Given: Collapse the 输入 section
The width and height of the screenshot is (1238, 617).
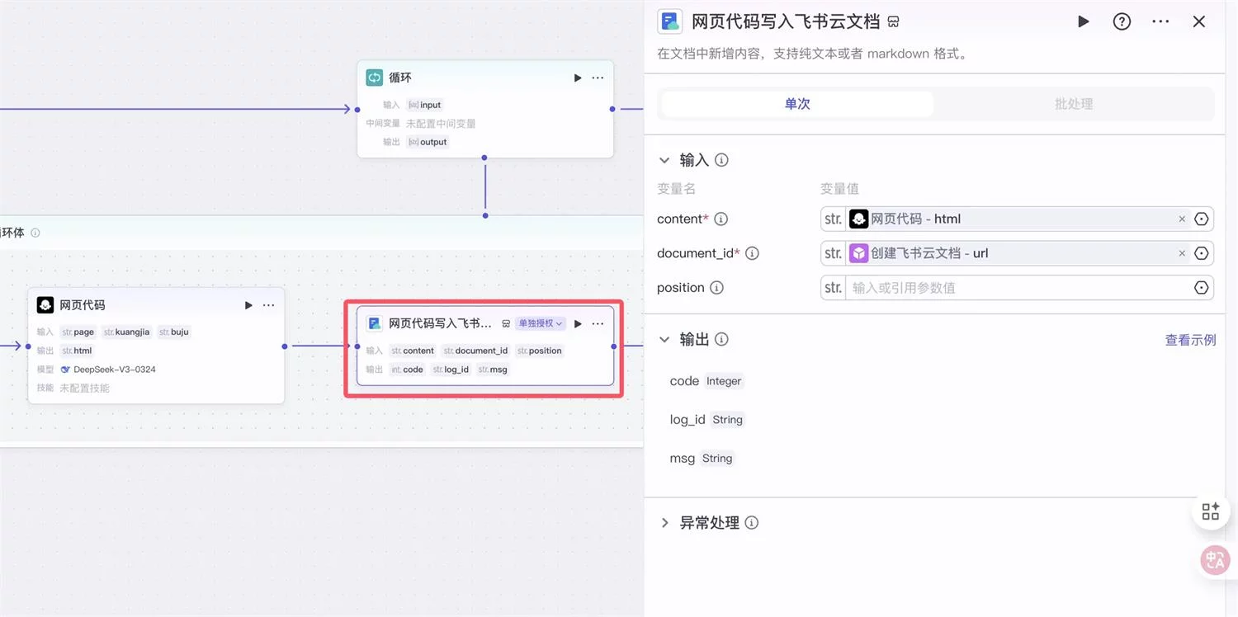Looking at the screenshot, I should 666,159.
